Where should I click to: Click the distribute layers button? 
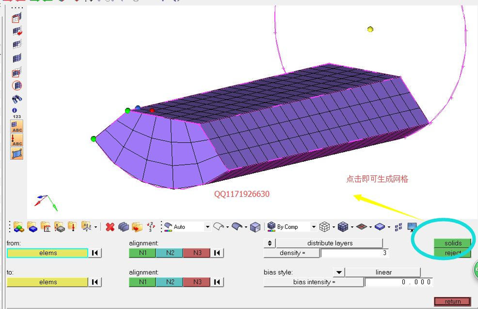[330, 243]
